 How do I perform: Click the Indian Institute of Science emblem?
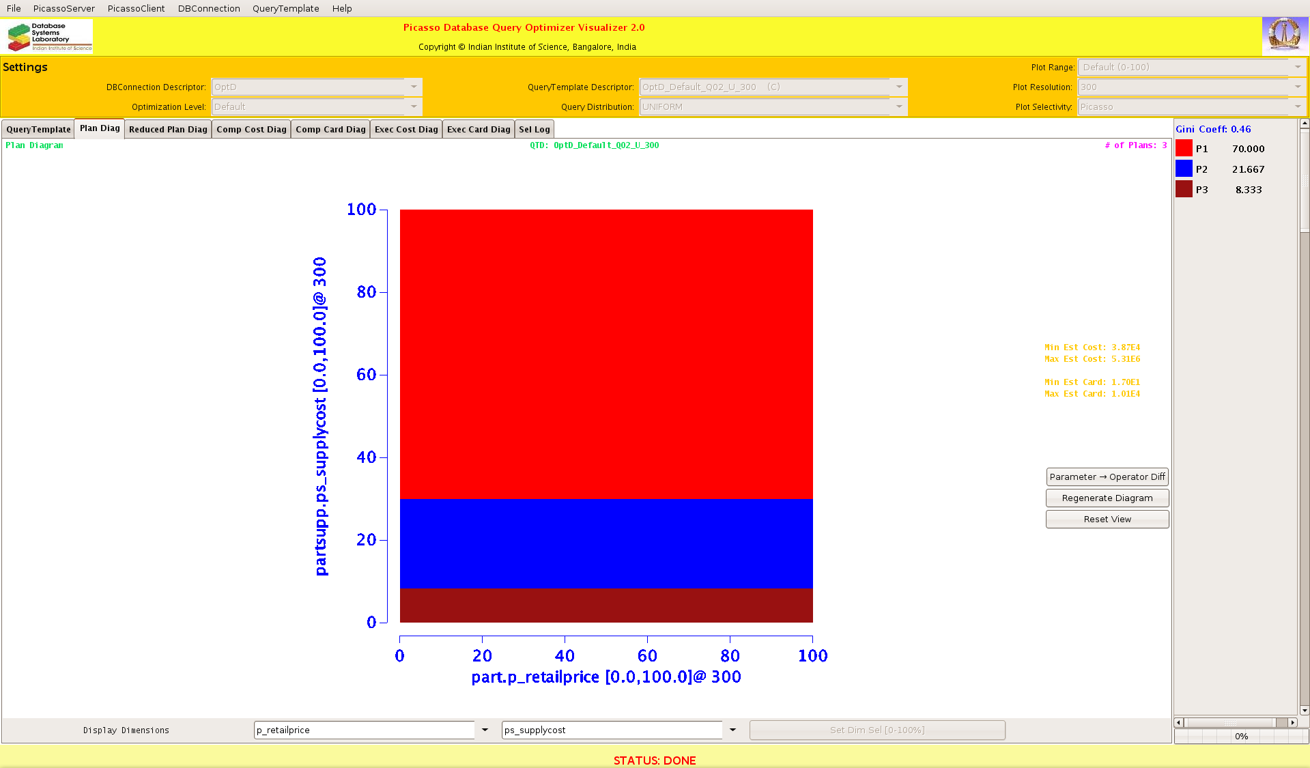(x=1284, y=35)
